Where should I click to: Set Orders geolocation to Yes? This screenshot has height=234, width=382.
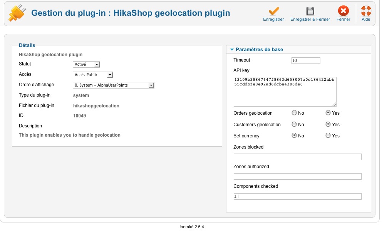[x=328, y=113]
